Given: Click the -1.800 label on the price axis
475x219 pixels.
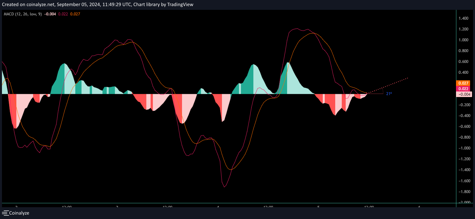Looking at the screenshot, I should [463, 192].
